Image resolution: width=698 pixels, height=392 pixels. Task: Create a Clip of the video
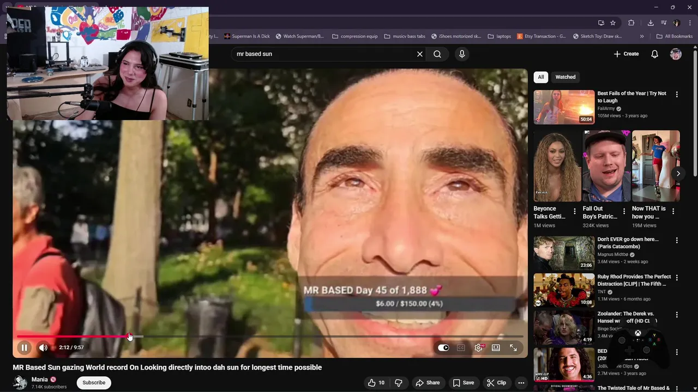coord(497,383)
